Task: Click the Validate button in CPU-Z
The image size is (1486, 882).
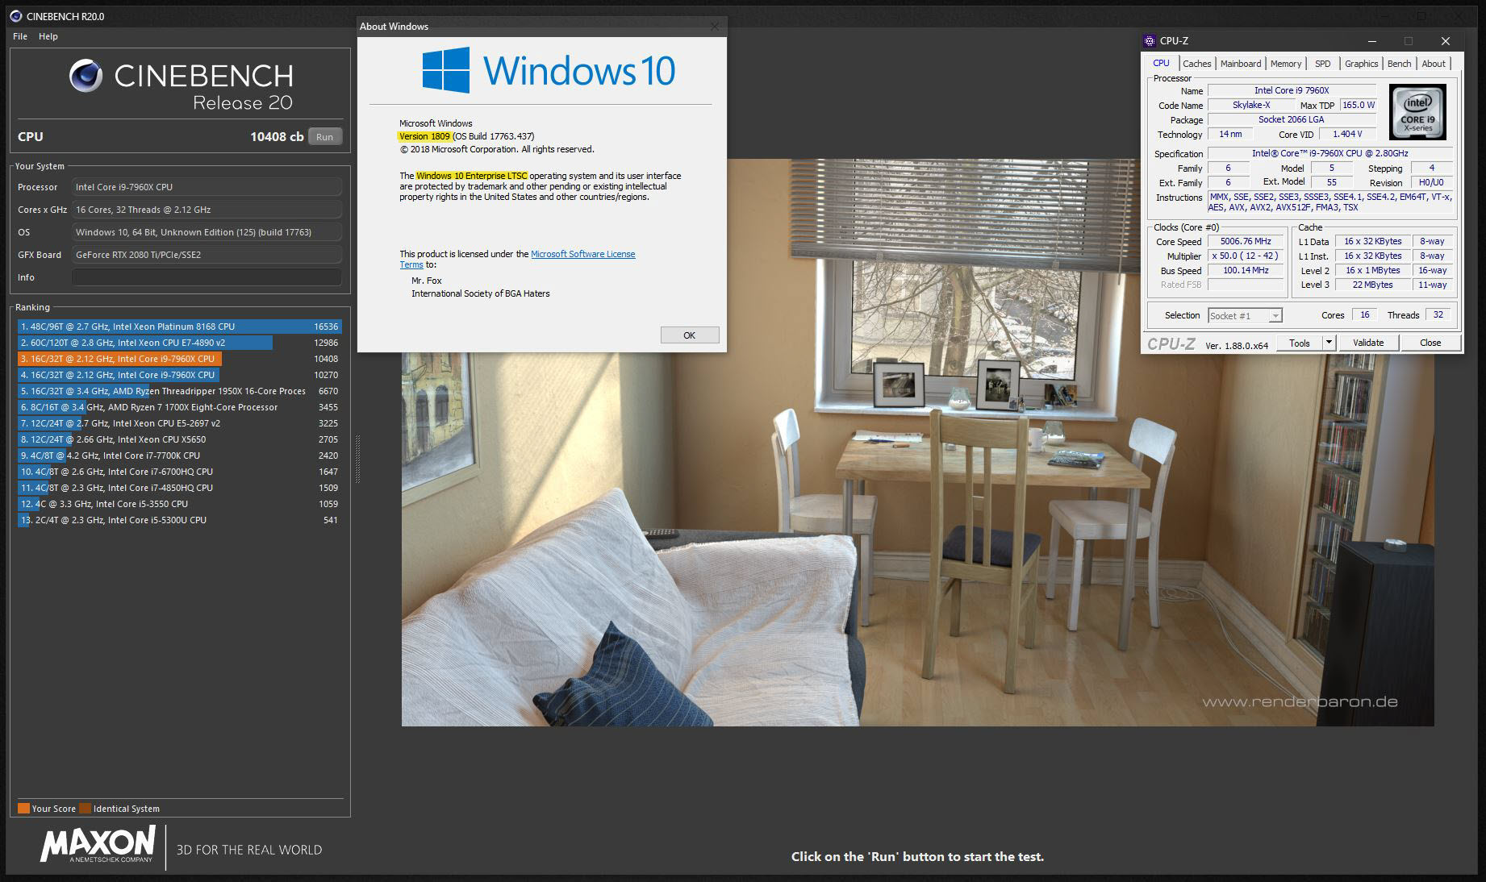Action: tap(1367, 343)
